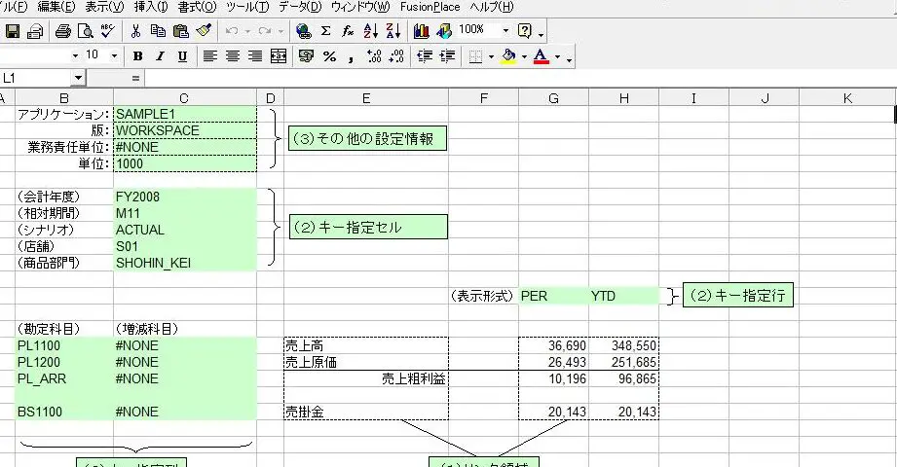Viewport: 897px width, 467px height.
Task: Click the Increase Indent icon
Action: coord(447,56)
